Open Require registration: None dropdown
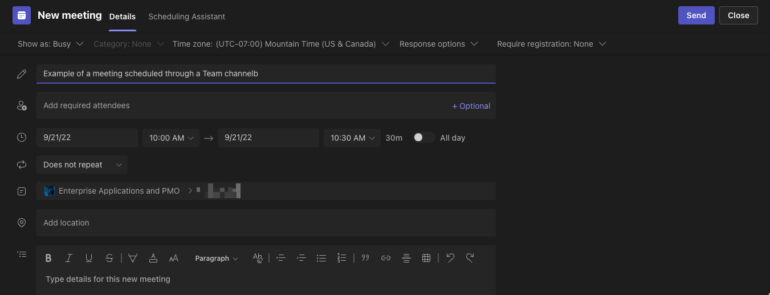 point(551,44)
